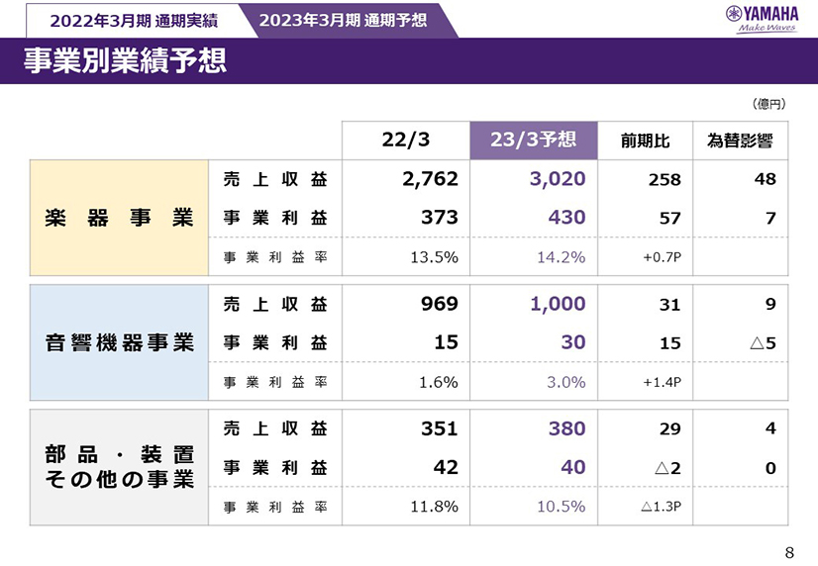This screenshot has height=566, width=818.
Task: Click the 3,020 forecast revenue value
Action: pyautogui.click(x=552, y=179)
